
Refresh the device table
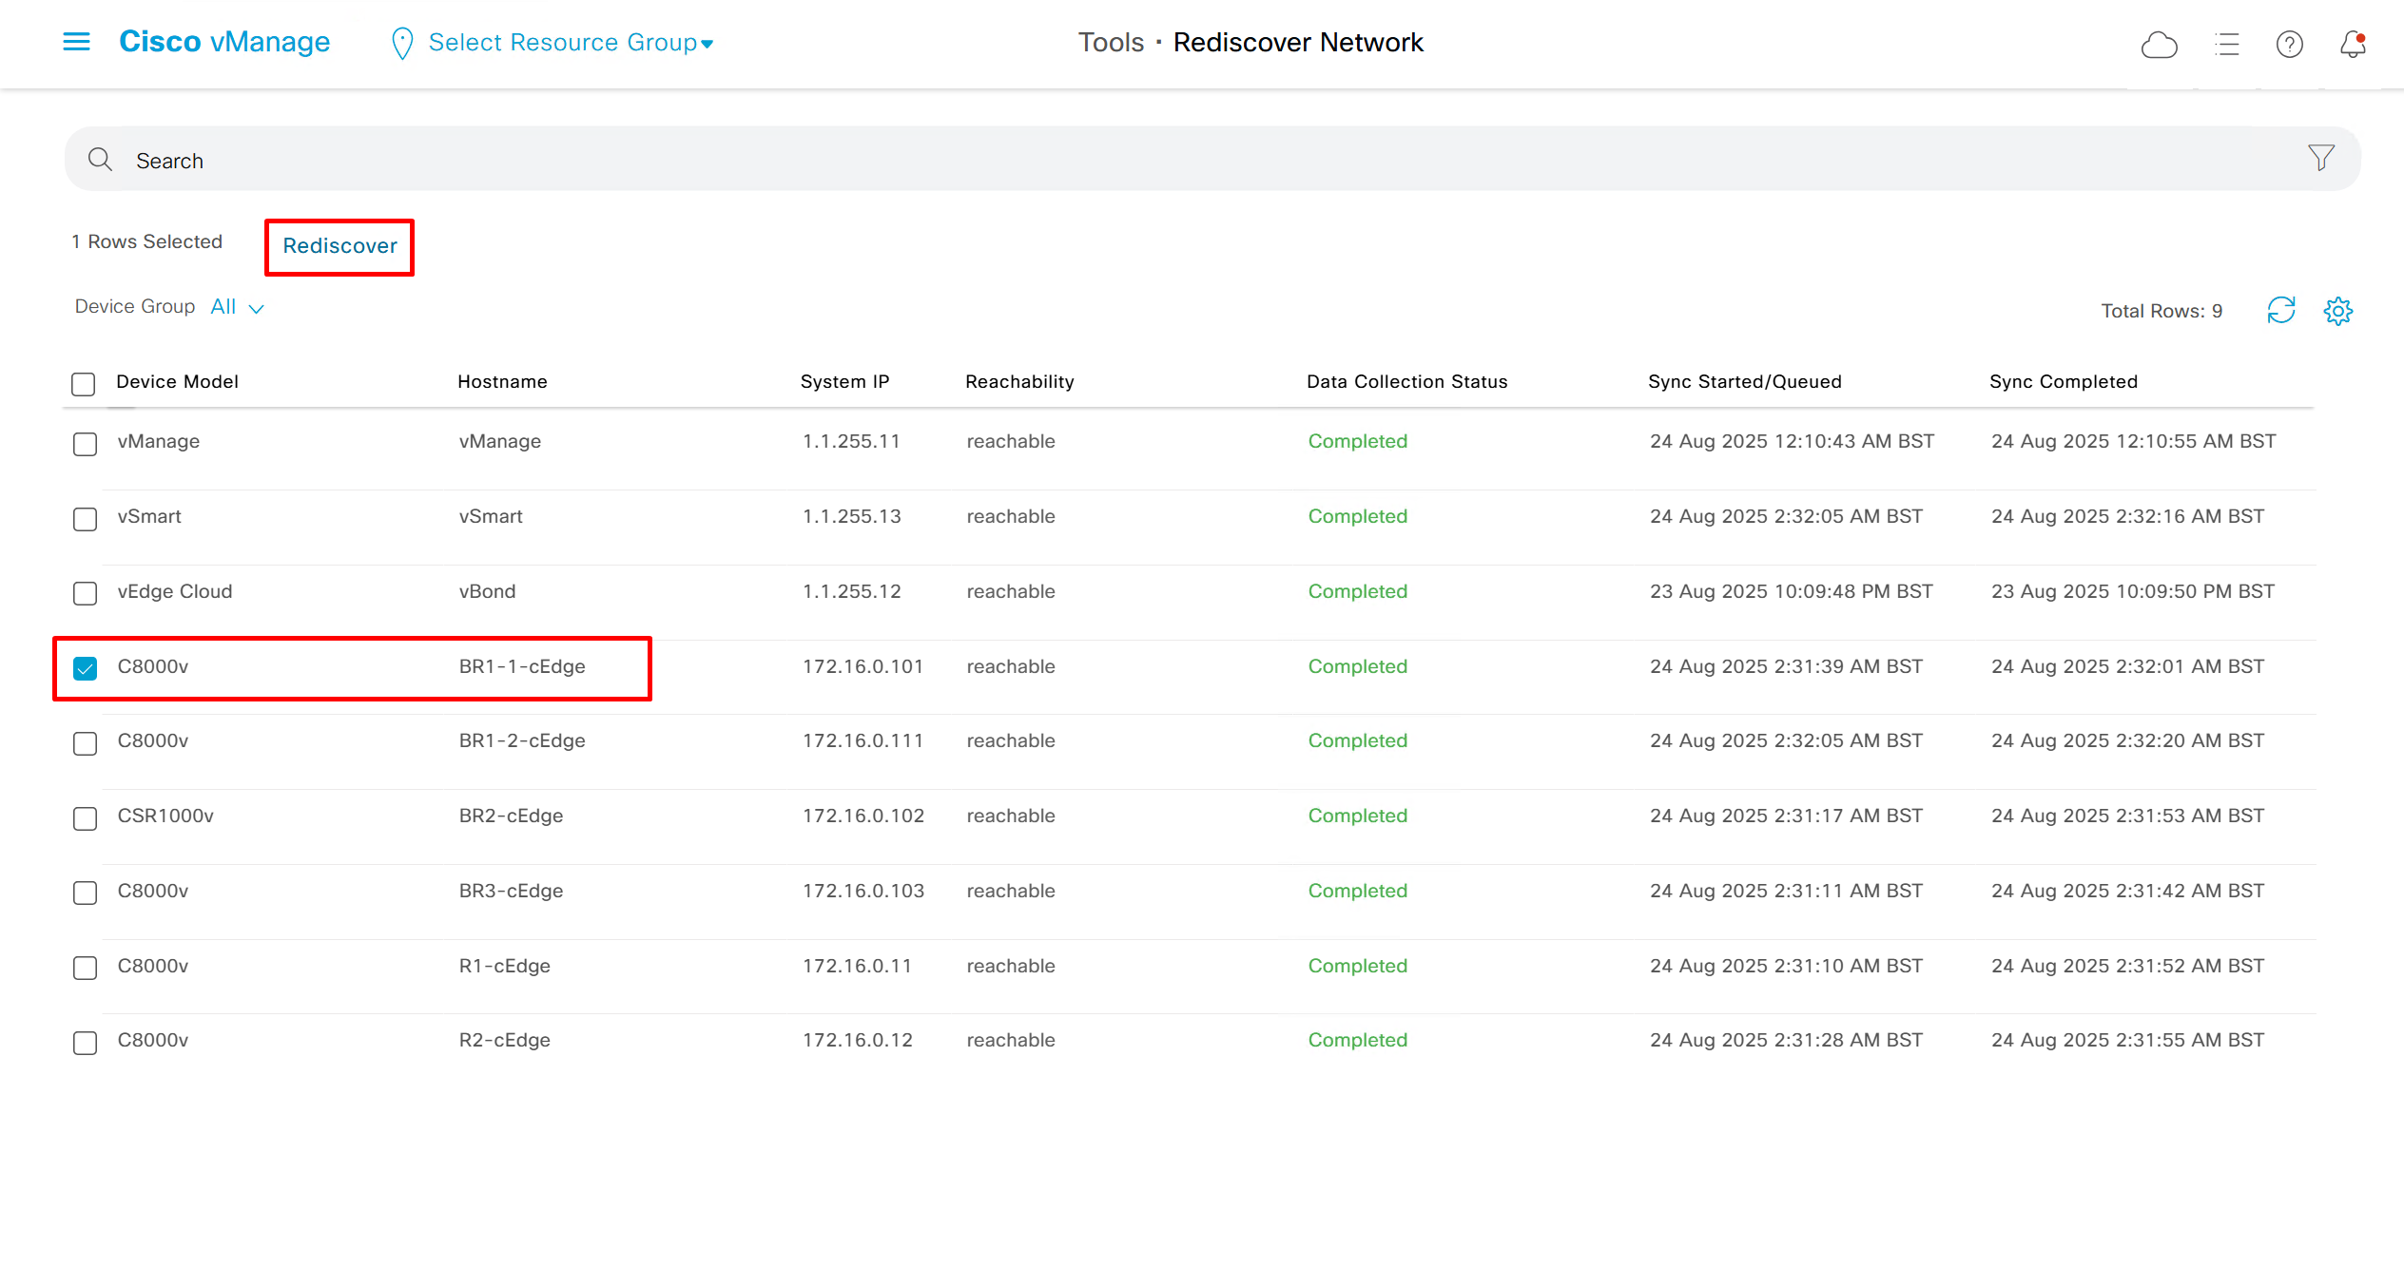(2280, 310)
